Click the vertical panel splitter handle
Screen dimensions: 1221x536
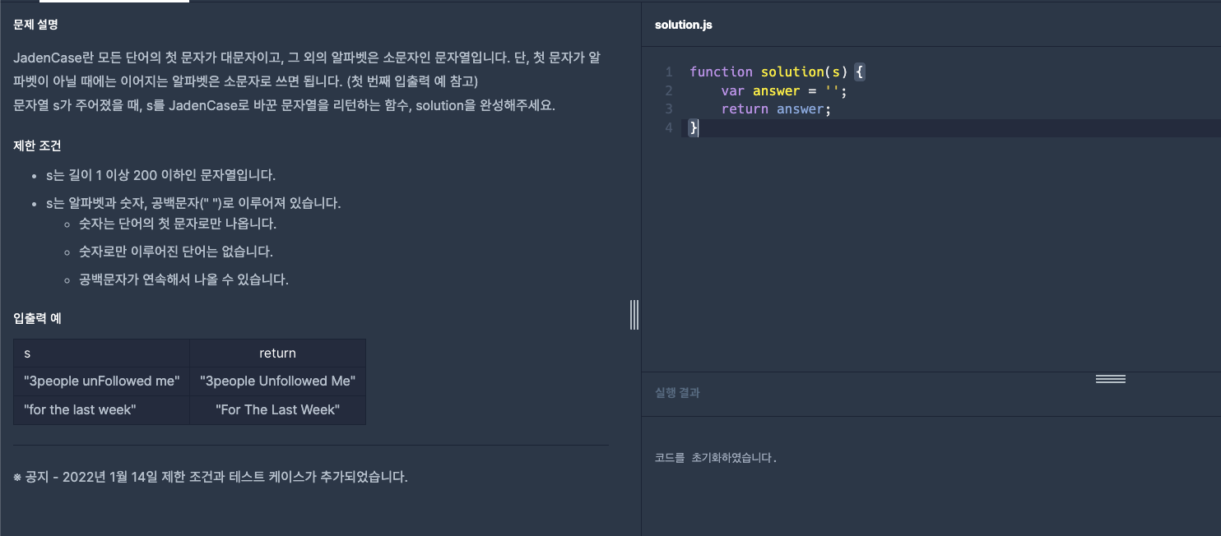(634, 315)
